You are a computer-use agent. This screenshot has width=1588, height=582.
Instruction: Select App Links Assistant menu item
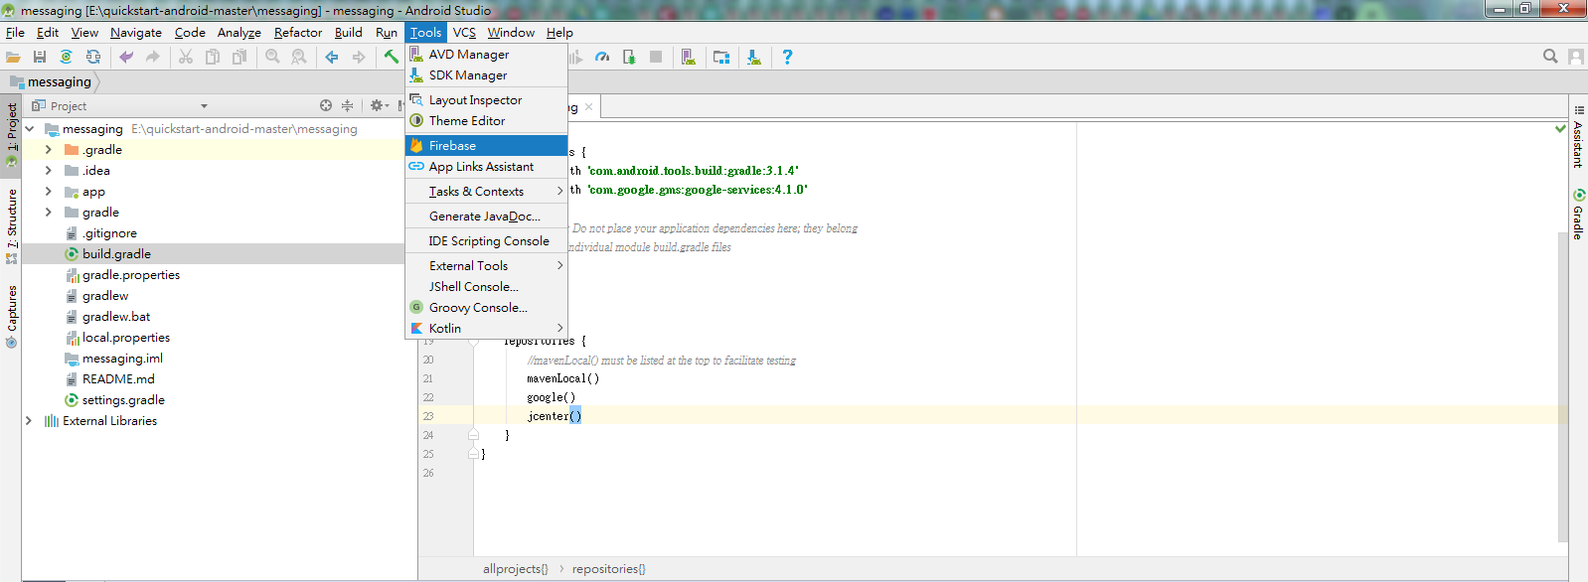486,167
